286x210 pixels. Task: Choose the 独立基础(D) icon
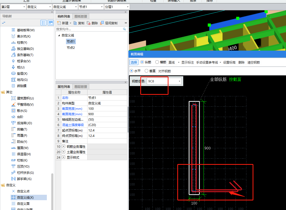13,49
